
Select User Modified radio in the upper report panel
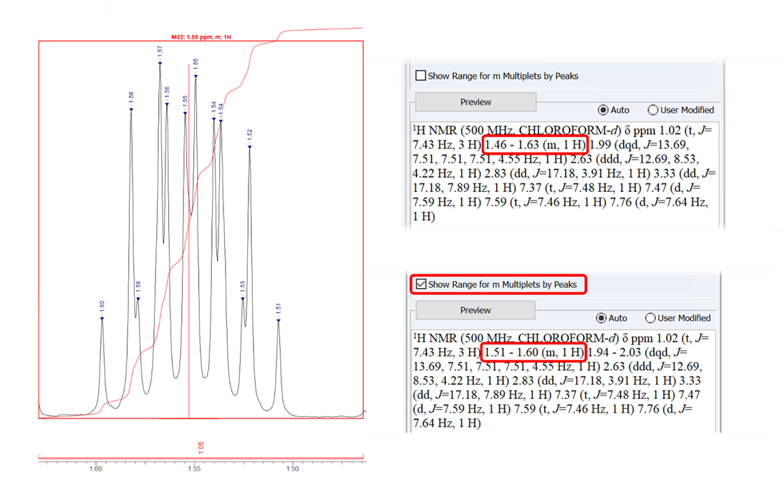coord(652,110)
